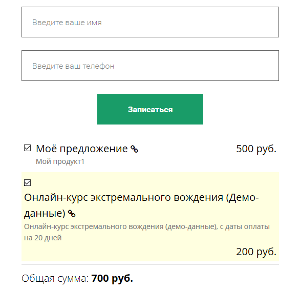Click the на 20 дней text
This screenshot has width=301, height=290.
click(43, 238)
